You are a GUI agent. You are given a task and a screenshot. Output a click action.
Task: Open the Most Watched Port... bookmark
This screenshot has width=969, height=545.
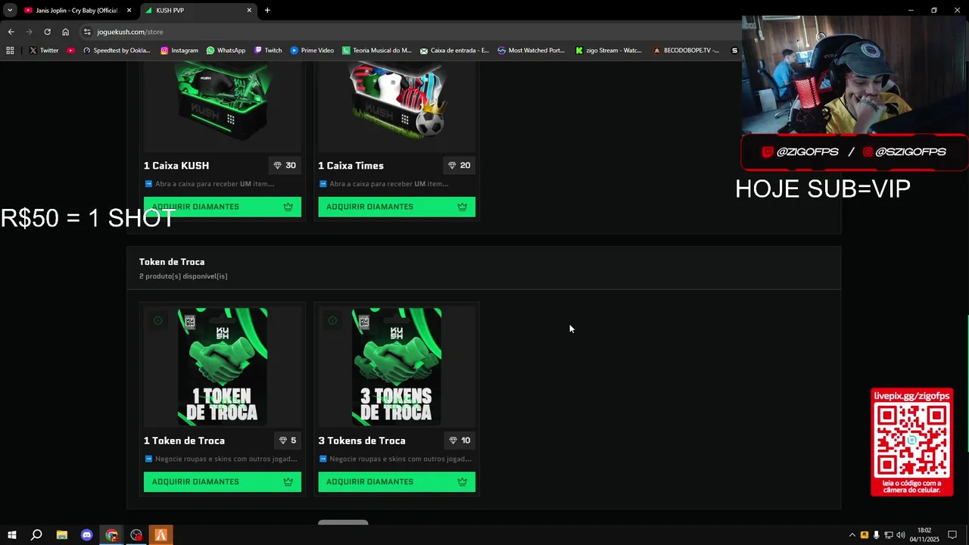point(531,51)
